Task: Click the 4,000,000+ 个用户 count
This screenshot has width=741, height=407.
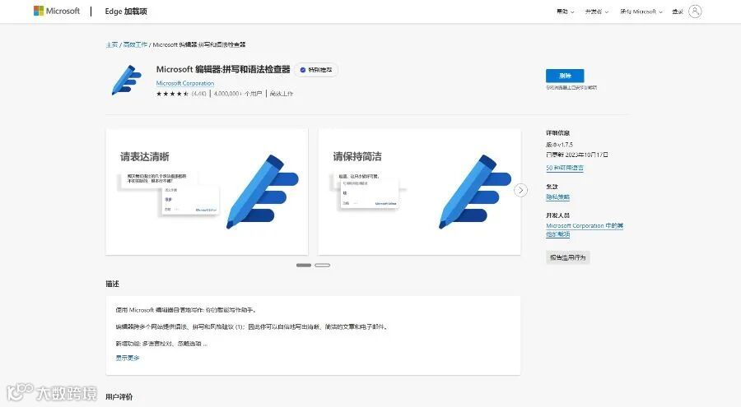Action: [x=237, y=94]
